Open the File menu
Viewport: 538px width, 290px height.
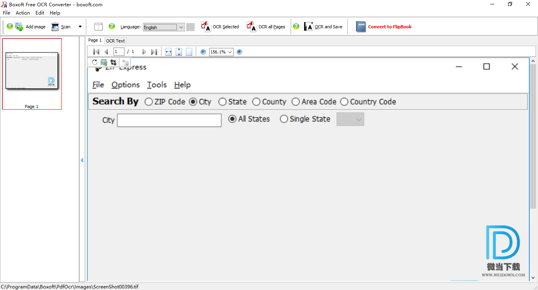(6, 13)
